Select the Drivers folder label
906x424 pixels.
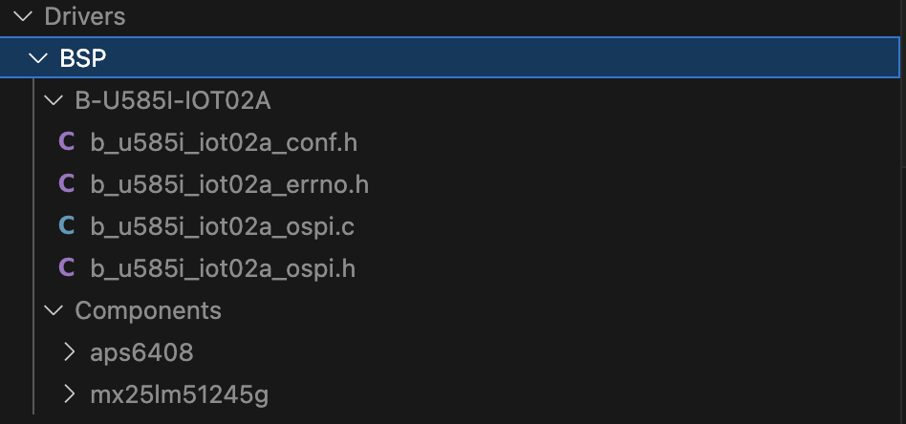point(84,16)
